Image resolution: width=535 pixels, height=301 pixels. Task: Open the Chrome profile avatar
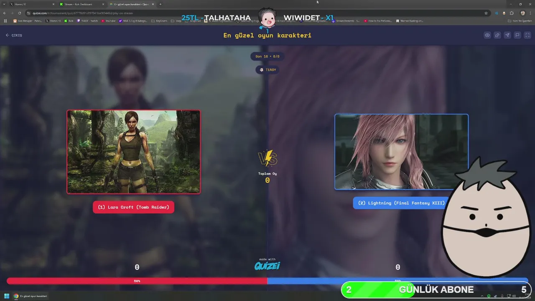pos(522,13)
